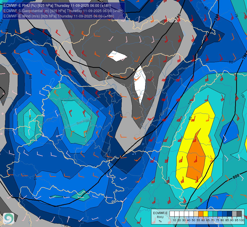This screenshot has height=227, width=247.
Task: Click the legend value 10
Action: tap(174, 220)
